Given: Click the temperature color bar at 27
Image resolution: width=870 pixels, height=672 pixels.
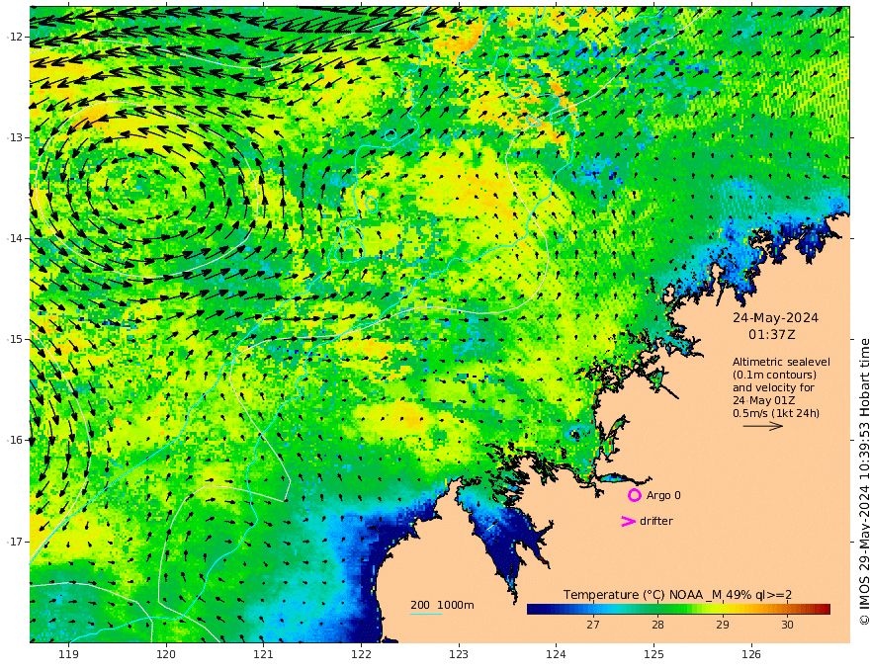Looking at the screenshot, I should 593,610.
